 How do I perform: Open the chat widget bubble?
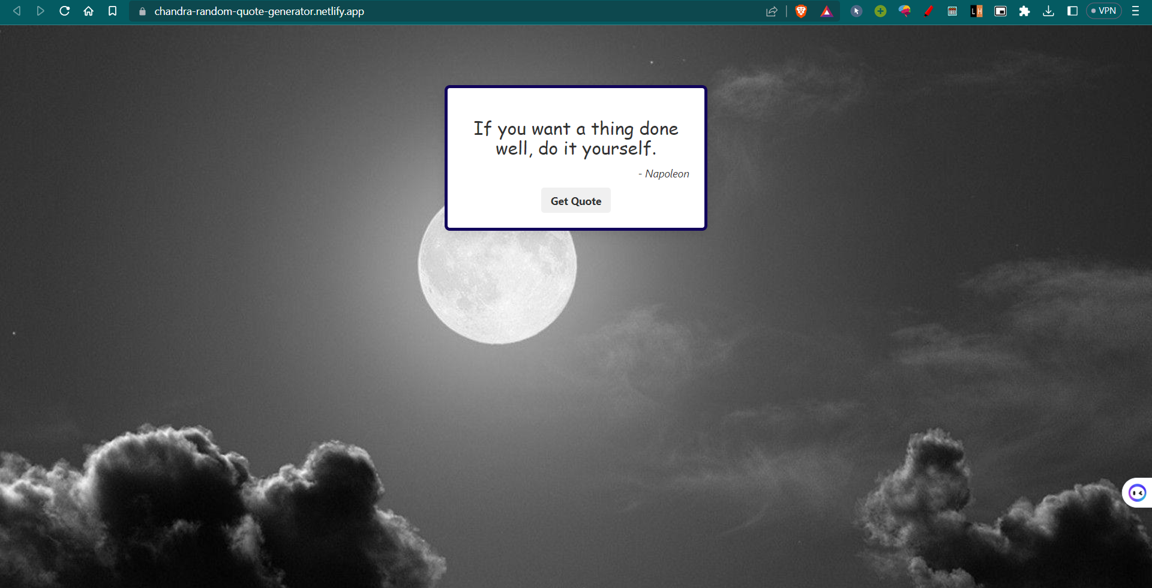(x=1137, y=492)
